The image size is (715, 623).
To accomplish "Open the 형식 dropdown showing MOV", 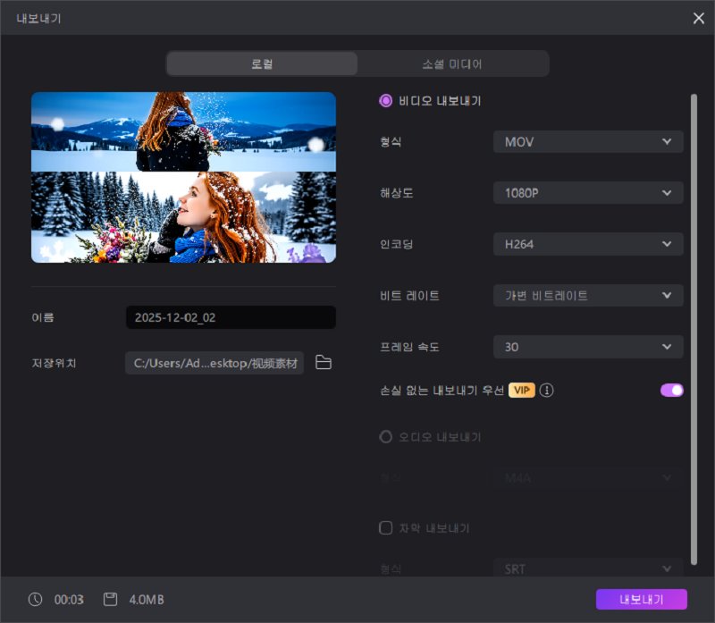I will (x=587, y=141).
